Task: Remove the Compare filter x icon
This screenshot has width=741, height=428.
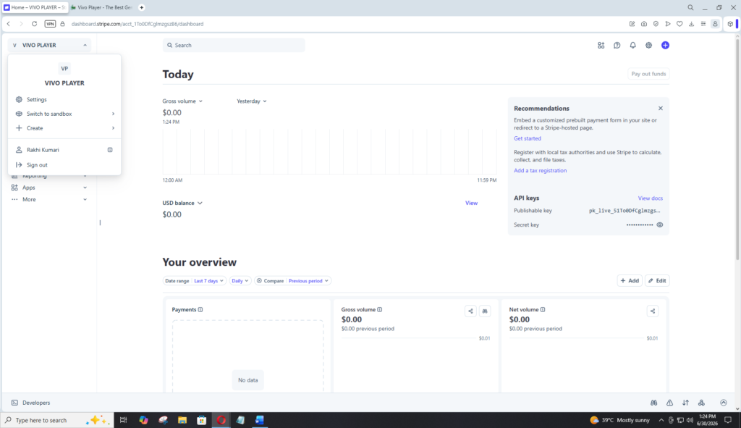Action: tap(259, 281)
